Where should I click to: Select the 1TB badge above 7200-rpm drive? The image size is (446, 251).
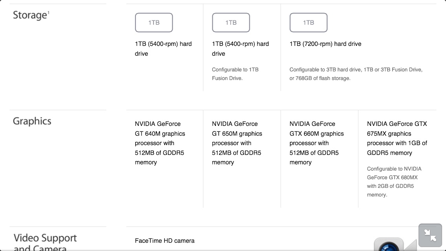pos(308,22)
